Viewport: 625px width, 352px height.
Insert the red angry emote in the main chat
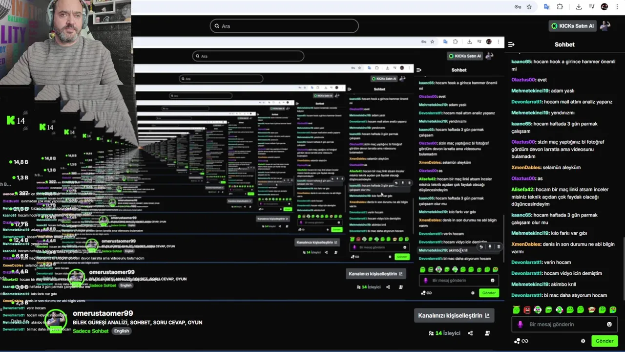point(527,309)
